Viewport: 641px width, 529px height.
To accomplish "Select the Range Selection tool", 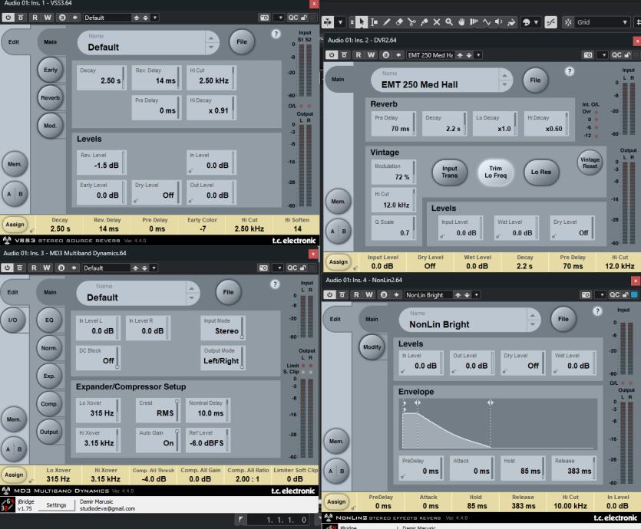I will pos(374,22).
